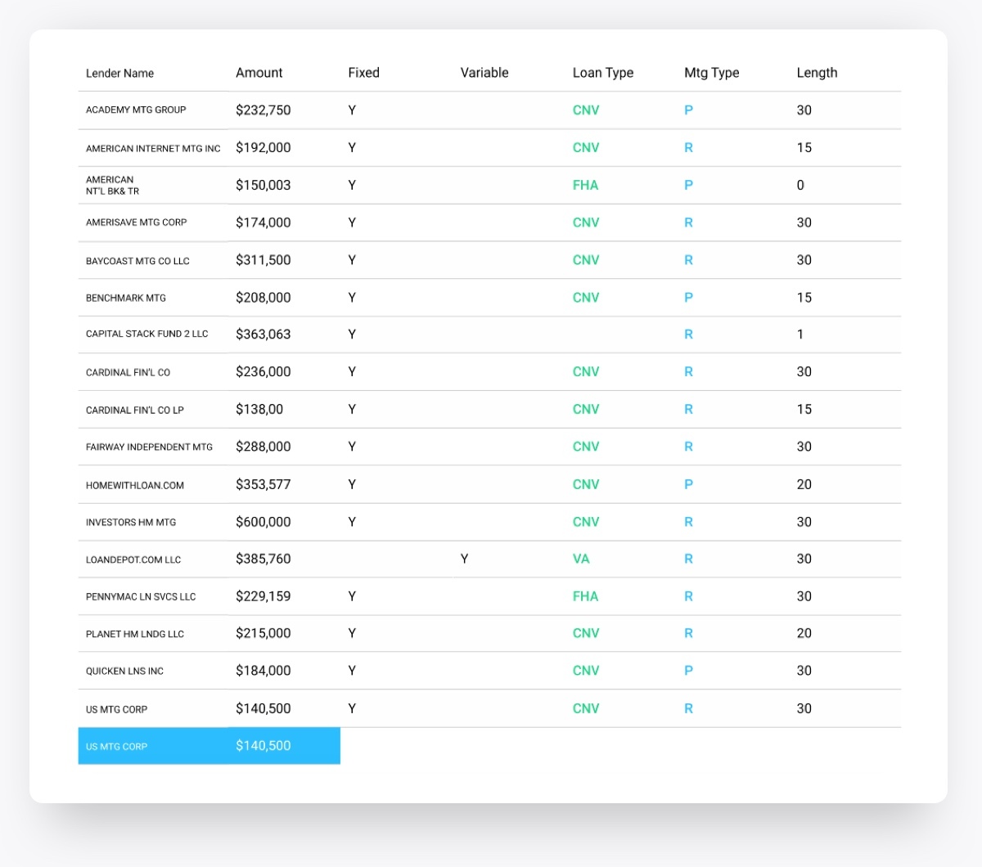
Task: Select BAYCOAST MTG CO LLC lender name
Action: [137, 261]
